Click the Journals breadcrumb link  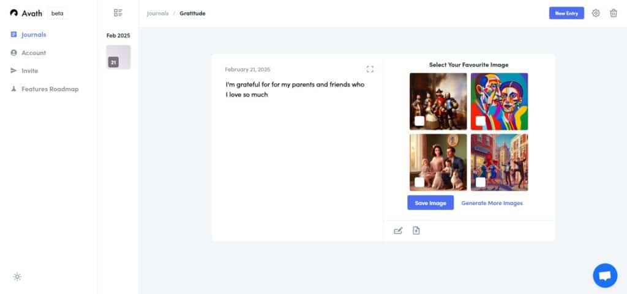click(157, 13)
